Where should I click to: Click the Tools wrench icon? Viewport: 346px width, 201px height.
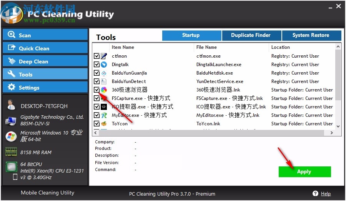[12, 74]
